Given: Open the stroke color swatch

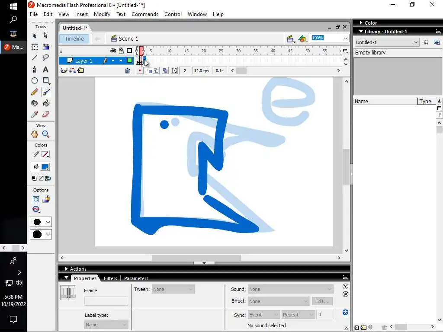Looking at the screenshot, I should 45,154.
